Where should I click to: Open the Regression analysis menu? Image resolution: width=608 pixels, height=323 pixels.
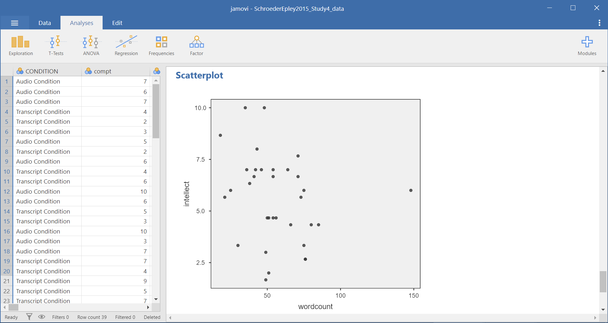126,46
